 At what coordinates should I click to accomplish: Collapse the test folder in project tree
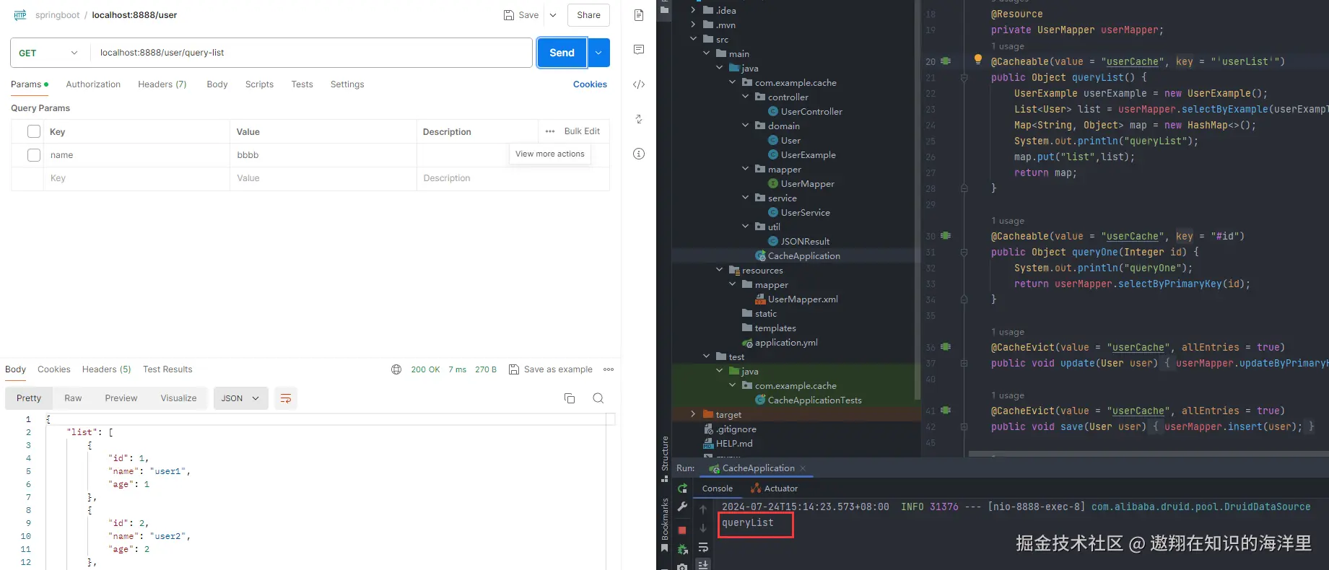pos(707,356)
